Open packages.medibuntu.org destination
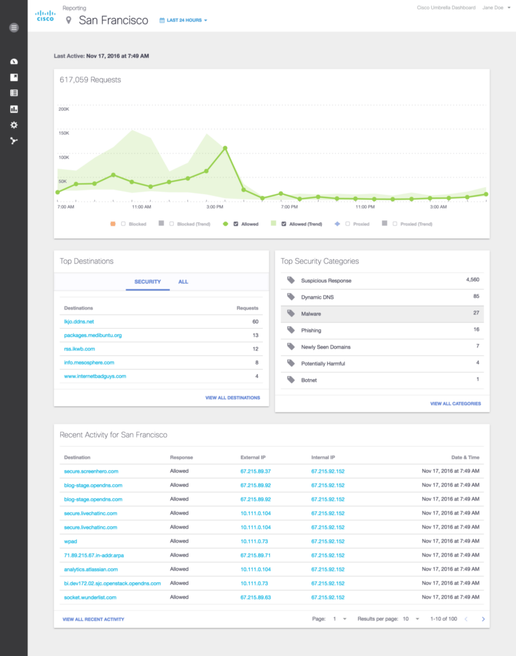Viewport: 516px width, 656px height. (93, 335)
